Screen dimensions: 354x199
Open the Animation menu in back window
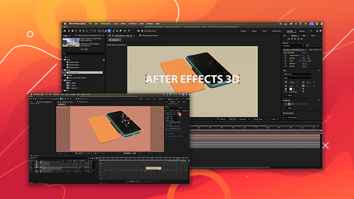pyautogui.click(x=133, y=24)
